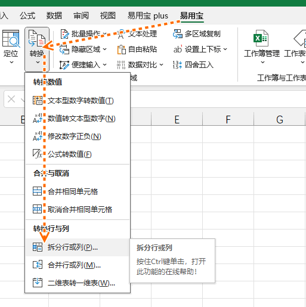
Task: Switch to the 数据 ribbon tab
Action: click(54, 15)
